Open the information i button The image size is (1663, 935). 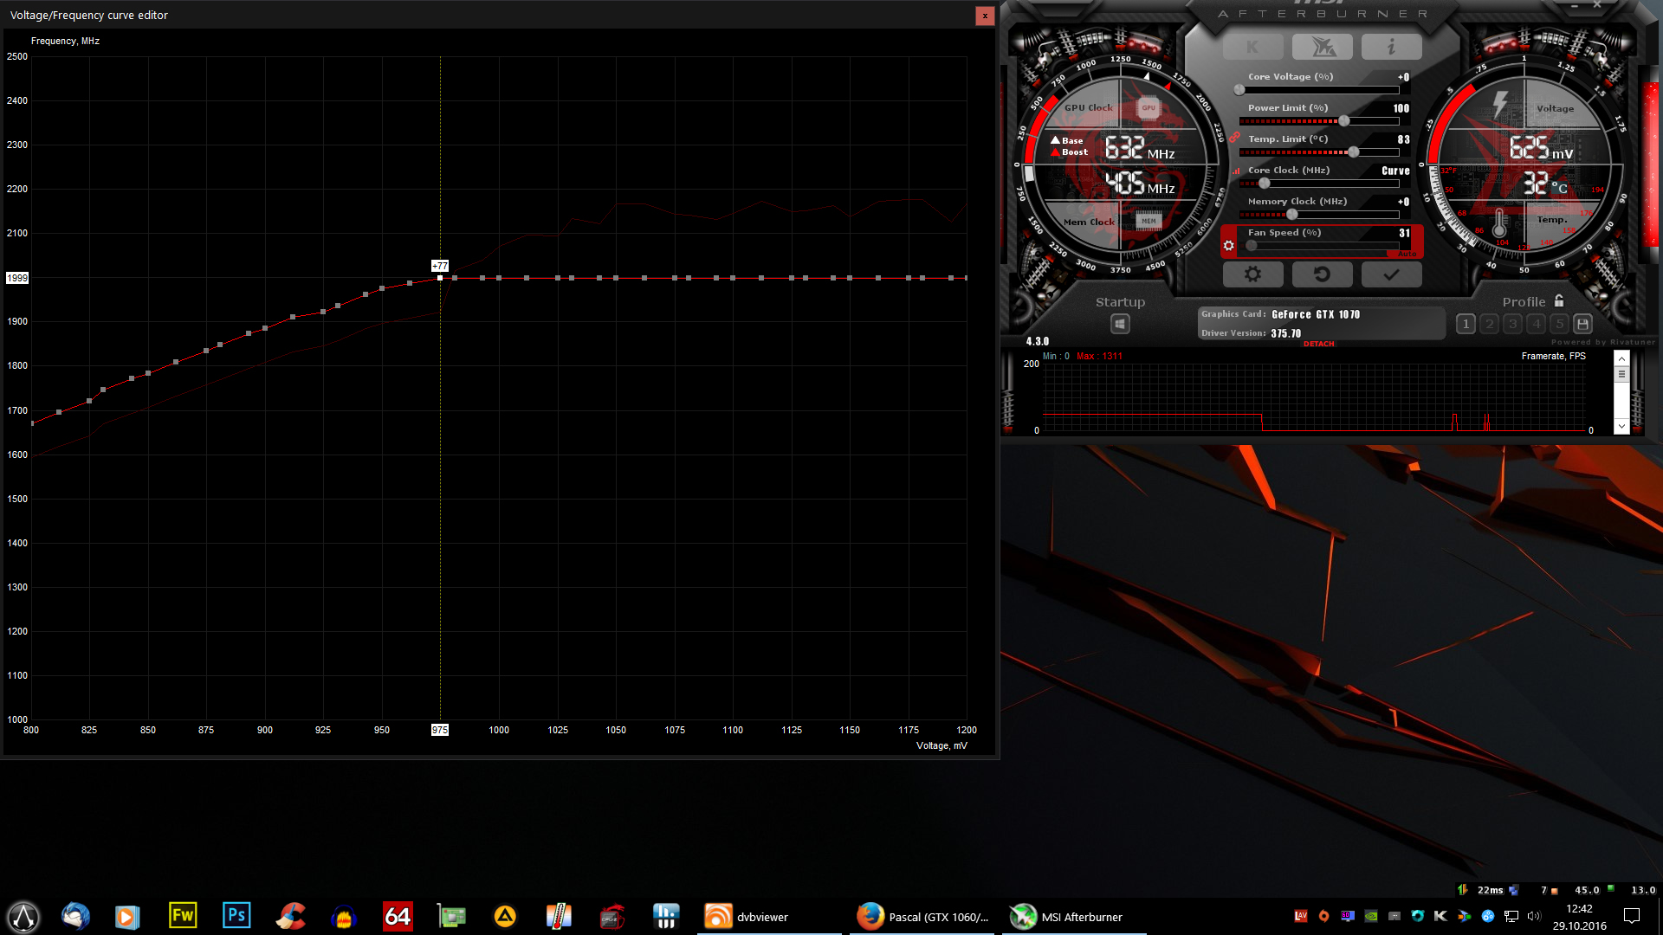click(x=1391, y=47)
